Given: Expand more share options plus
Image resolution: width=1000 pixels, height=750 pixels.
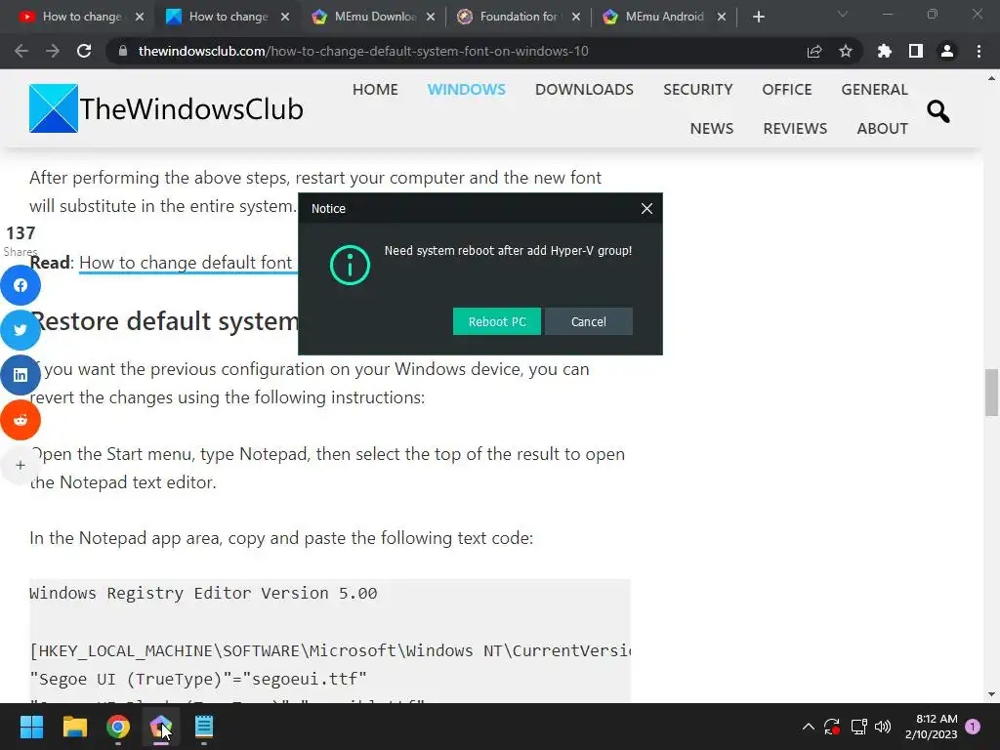Looking at the screenshot, I should (21, 465).
